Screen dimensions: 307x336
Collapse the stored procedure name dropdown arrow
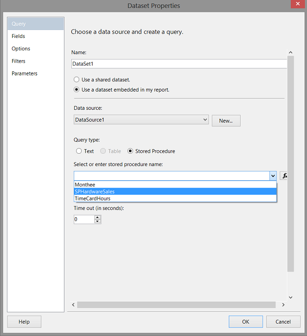[273, 176]
